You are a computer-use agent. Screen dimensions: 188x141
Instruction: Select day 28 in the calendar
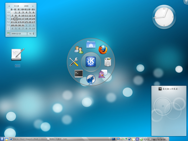(12, 25)
